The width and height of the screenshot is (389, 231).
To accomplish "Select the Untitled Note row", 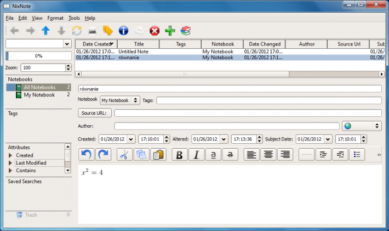I will 230,52.
